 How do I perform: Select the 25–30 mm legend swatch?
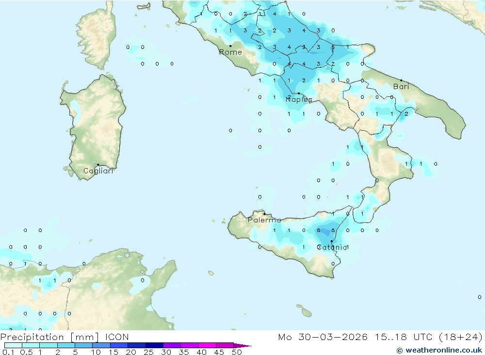[154, 345]
